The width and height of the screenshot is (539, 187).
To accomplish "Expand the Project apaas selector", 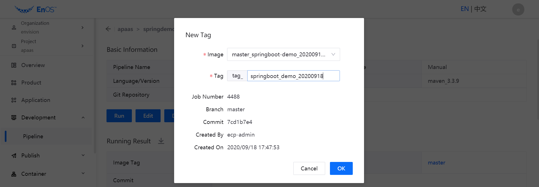I will 82,46.
